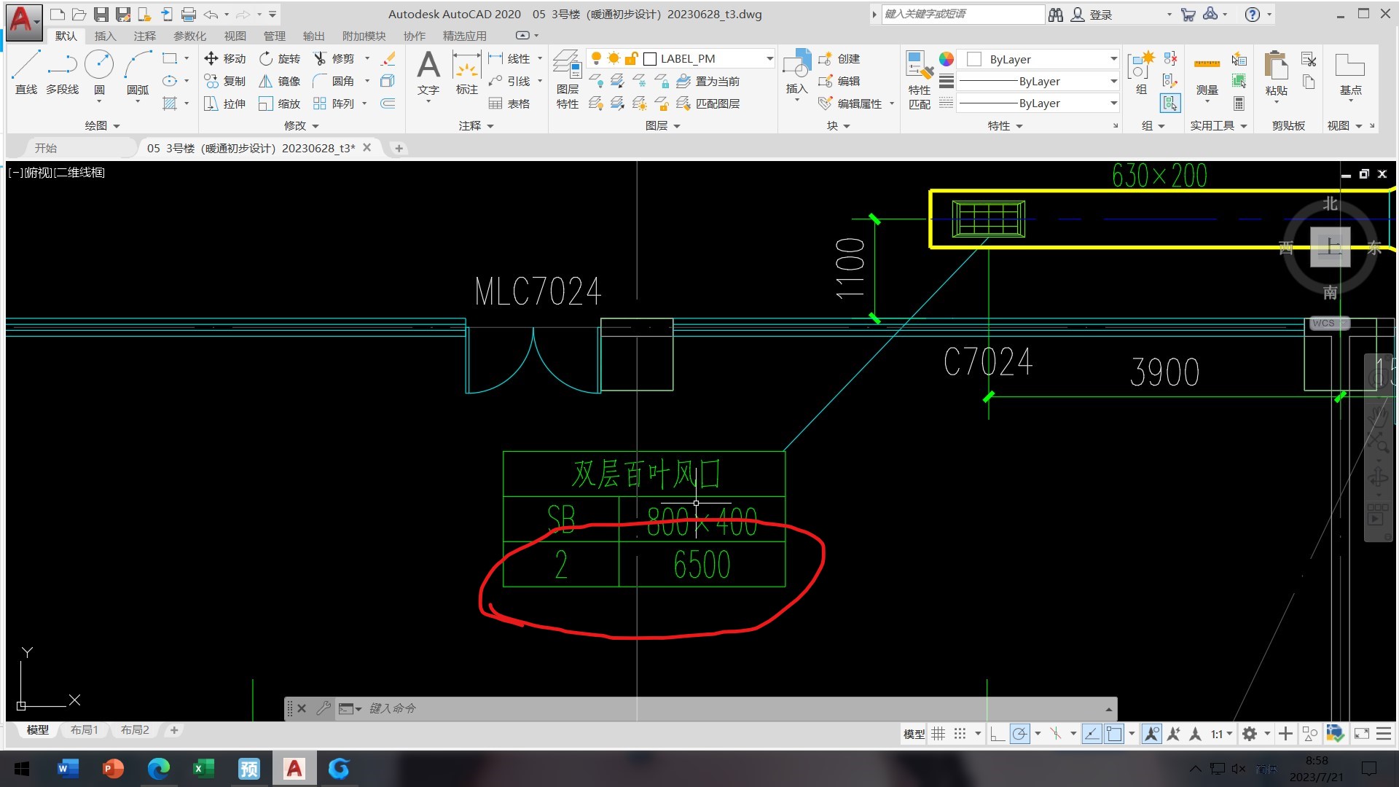The image size is (1399, 787).
Task: Click the Dimension (标注) tool
Action: (x=466, y=72)
